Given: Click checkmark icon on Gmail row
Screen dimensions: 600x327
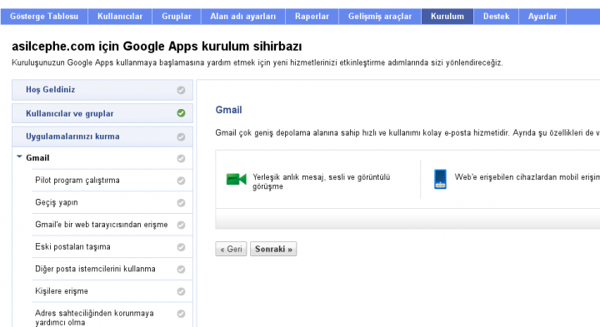Looking at the screenshot, I should tap(181, 159).
